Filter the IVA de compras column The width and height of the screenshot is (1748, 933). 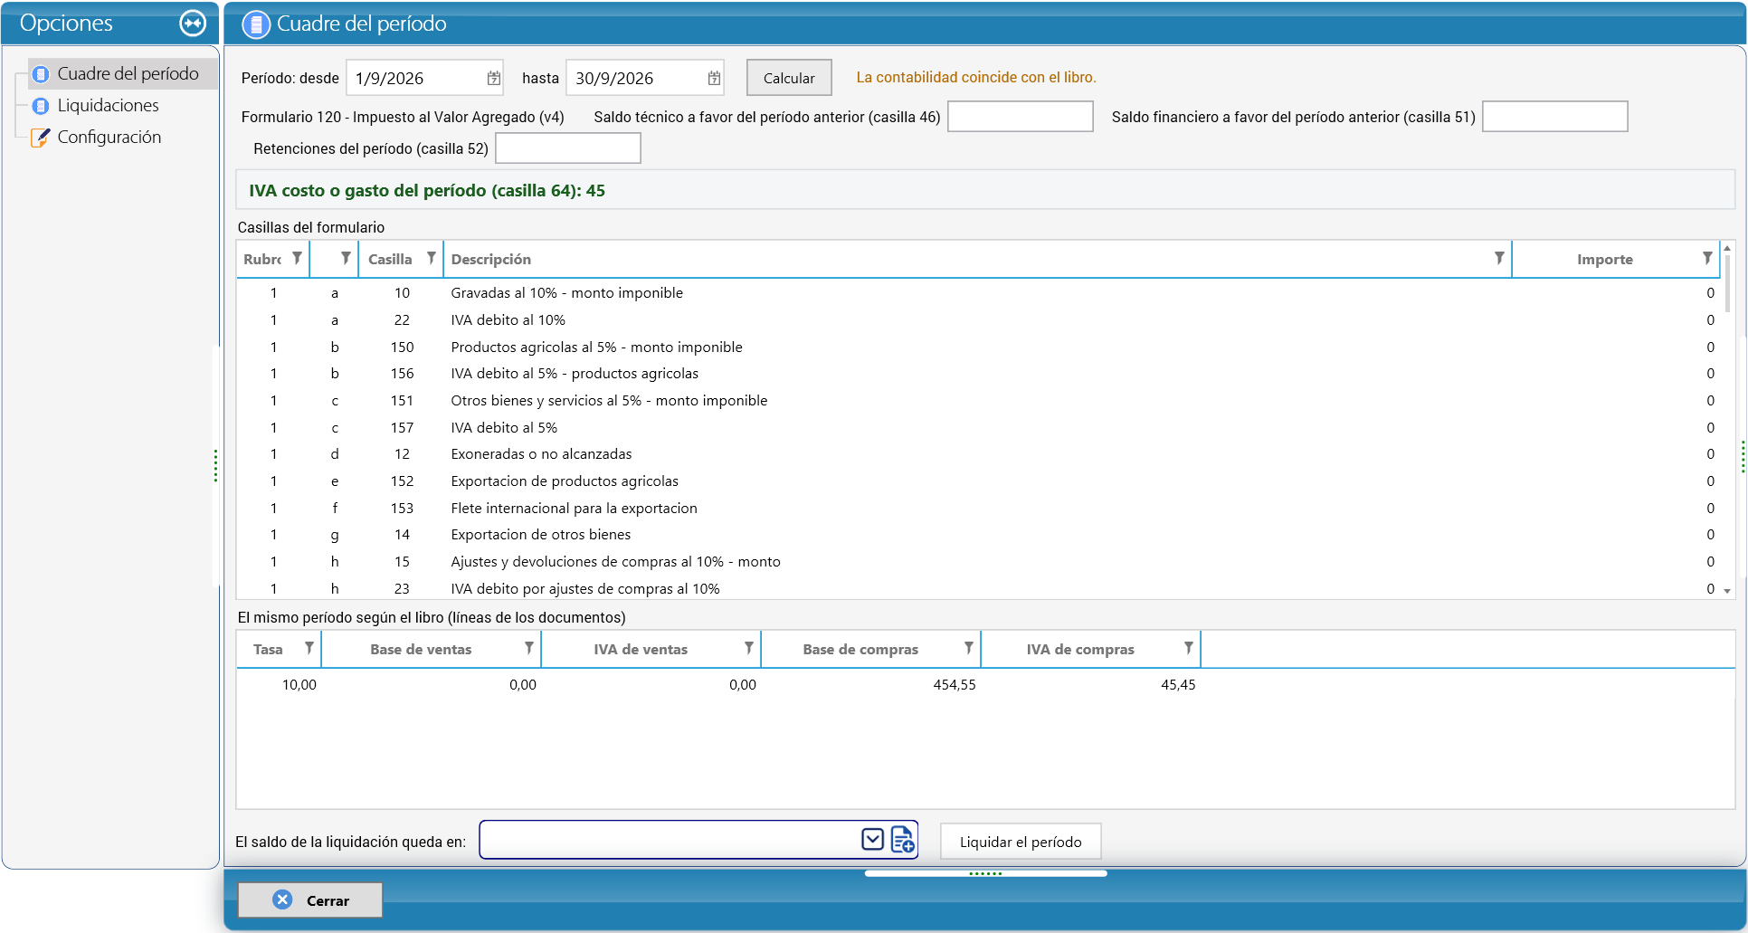[x=1189, y=649]
